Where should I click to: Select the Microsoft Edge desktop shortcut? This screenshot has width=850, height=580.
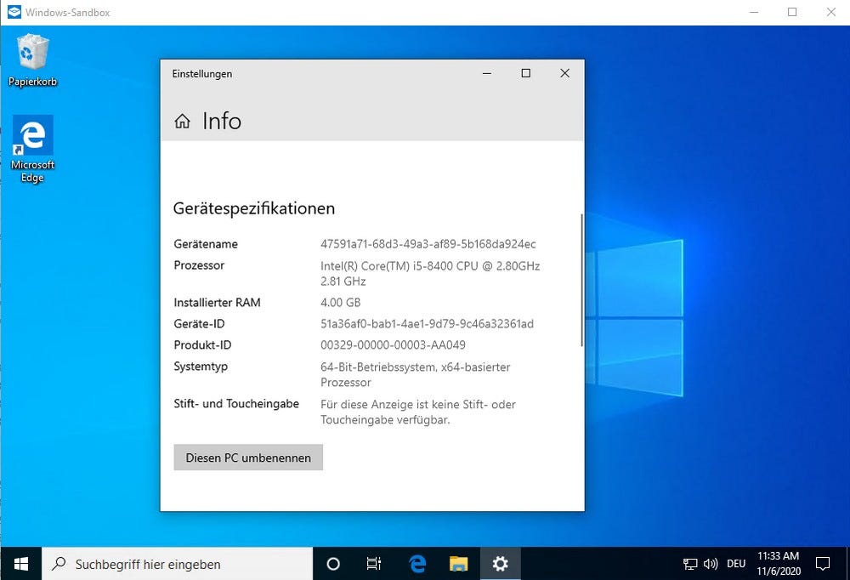(x=32, y=149)
